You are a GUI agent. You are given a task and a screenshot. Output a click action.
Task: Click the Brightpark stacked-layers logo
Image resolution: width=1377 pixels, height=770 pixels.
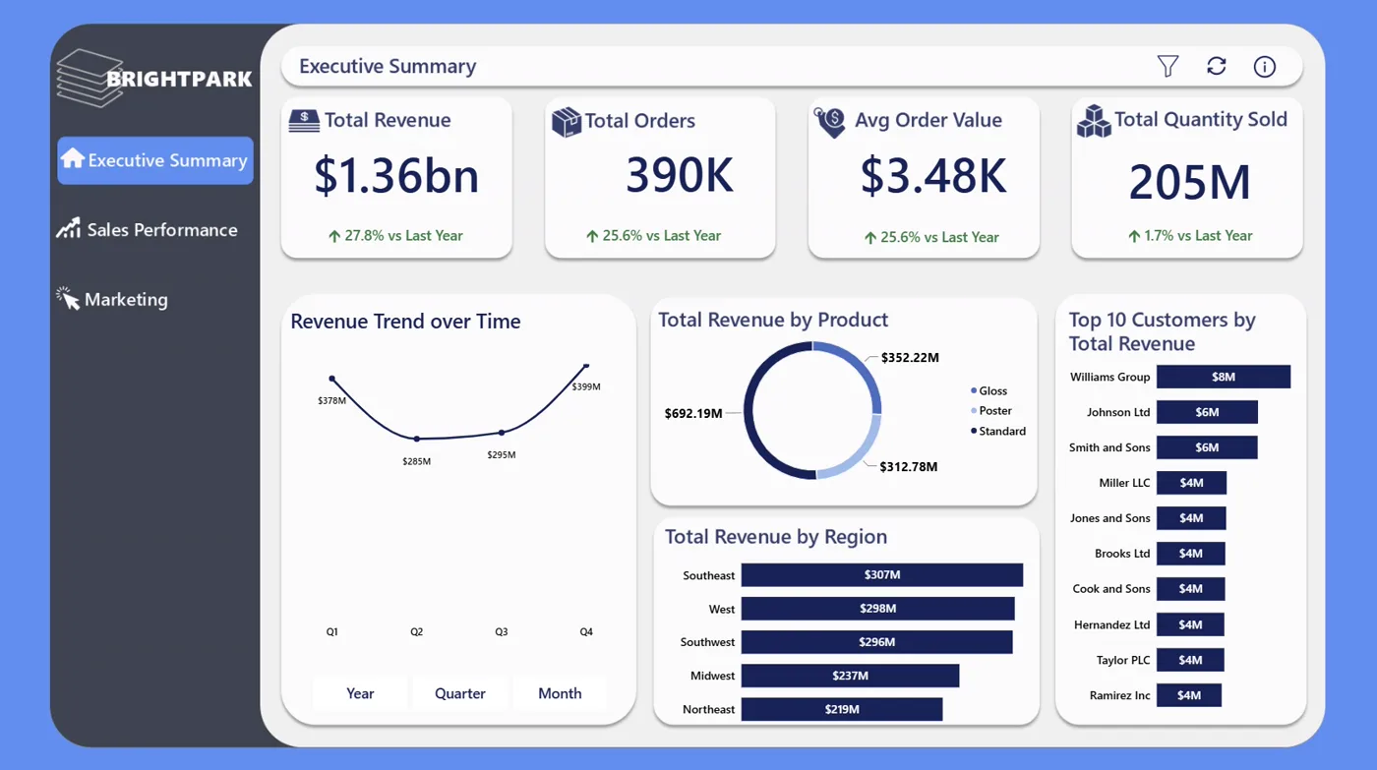click(x=90, y=78)
